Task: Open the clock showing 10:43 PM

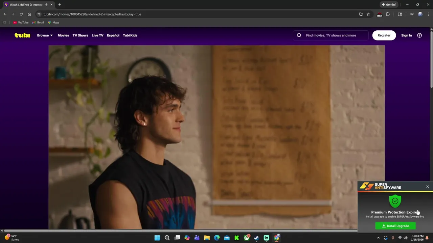Action: click(x=417, y=238)
